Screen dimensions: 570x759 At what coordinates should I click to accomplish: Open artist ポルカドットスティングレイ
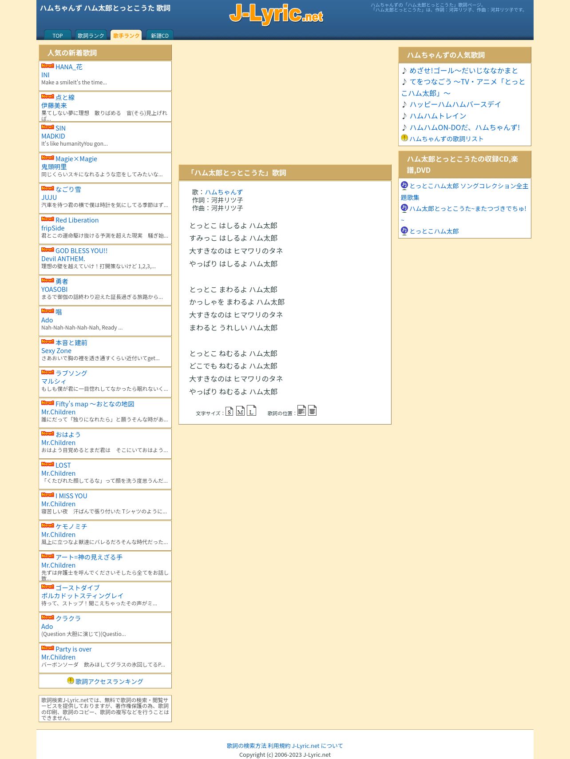tap(82, 596)
